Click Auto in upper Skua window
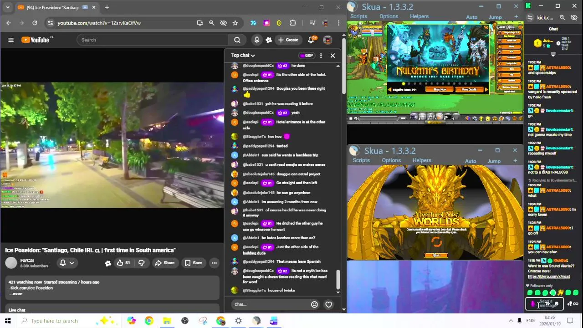Viewport: 583px width, 328px height. (x=472, y=17)
